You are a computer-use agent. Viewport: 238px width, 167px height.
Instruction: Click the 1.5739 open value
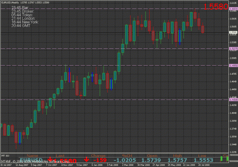151,160
